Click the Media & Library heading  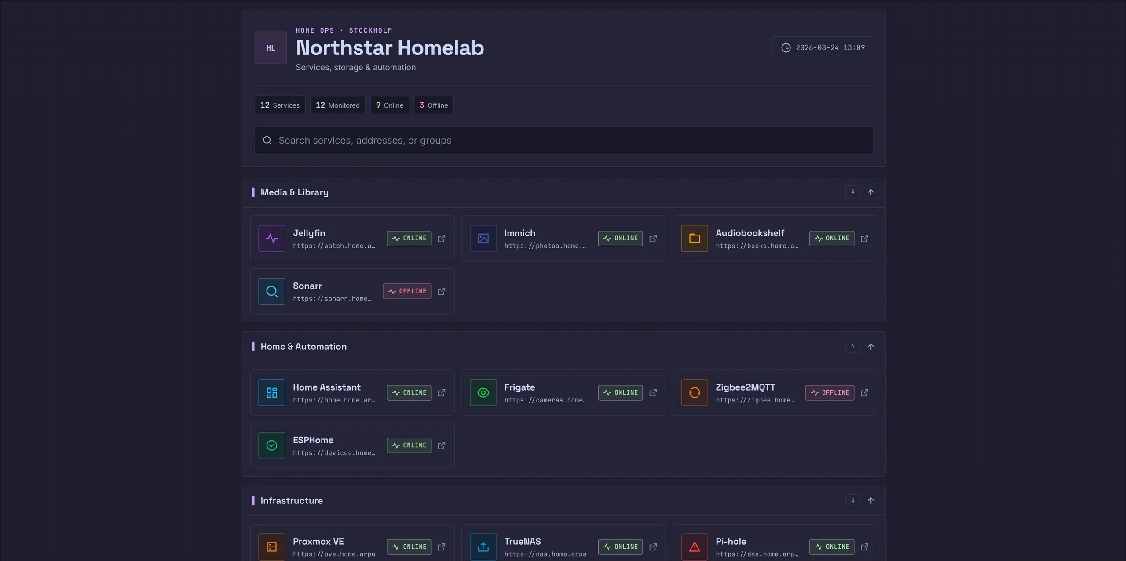point(295,192)
